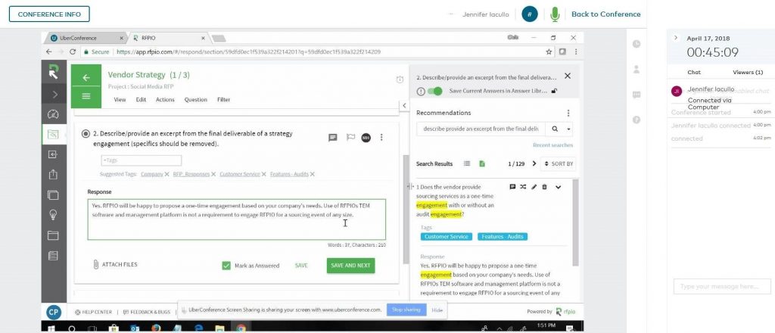Viewport: 775px width, 333px height.
Task: Delete the search result using trash icon
Action: pyautogui.click(x=545, y=186)
